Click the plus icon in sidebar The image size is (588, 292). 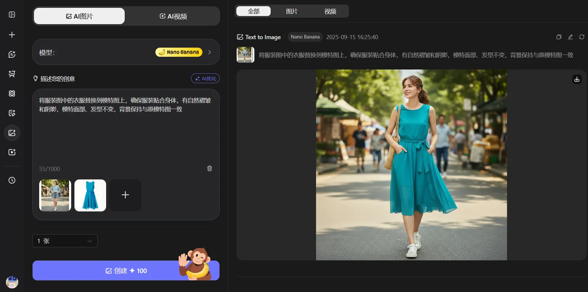coord(12,35)
